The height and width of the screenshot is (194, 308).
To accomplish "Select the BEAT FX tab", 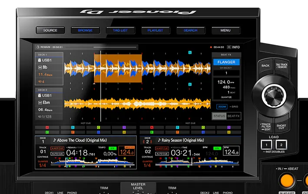I will [x=234, y=116].
